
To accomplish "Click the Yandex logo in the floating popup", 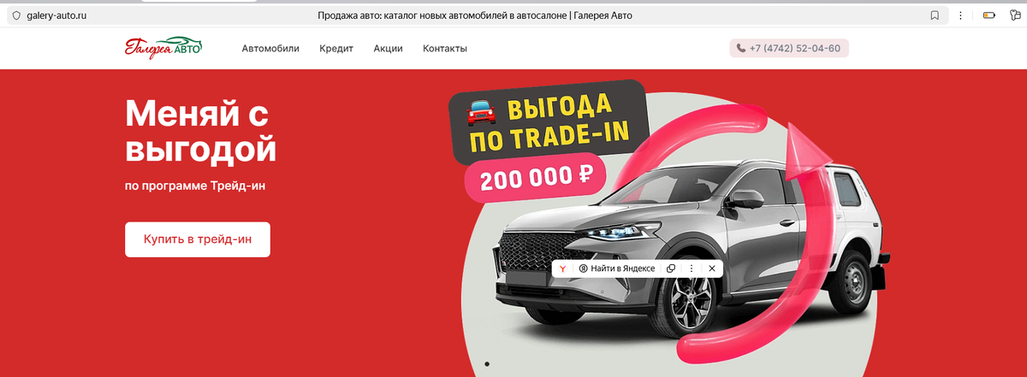I will tap(563, 268).
